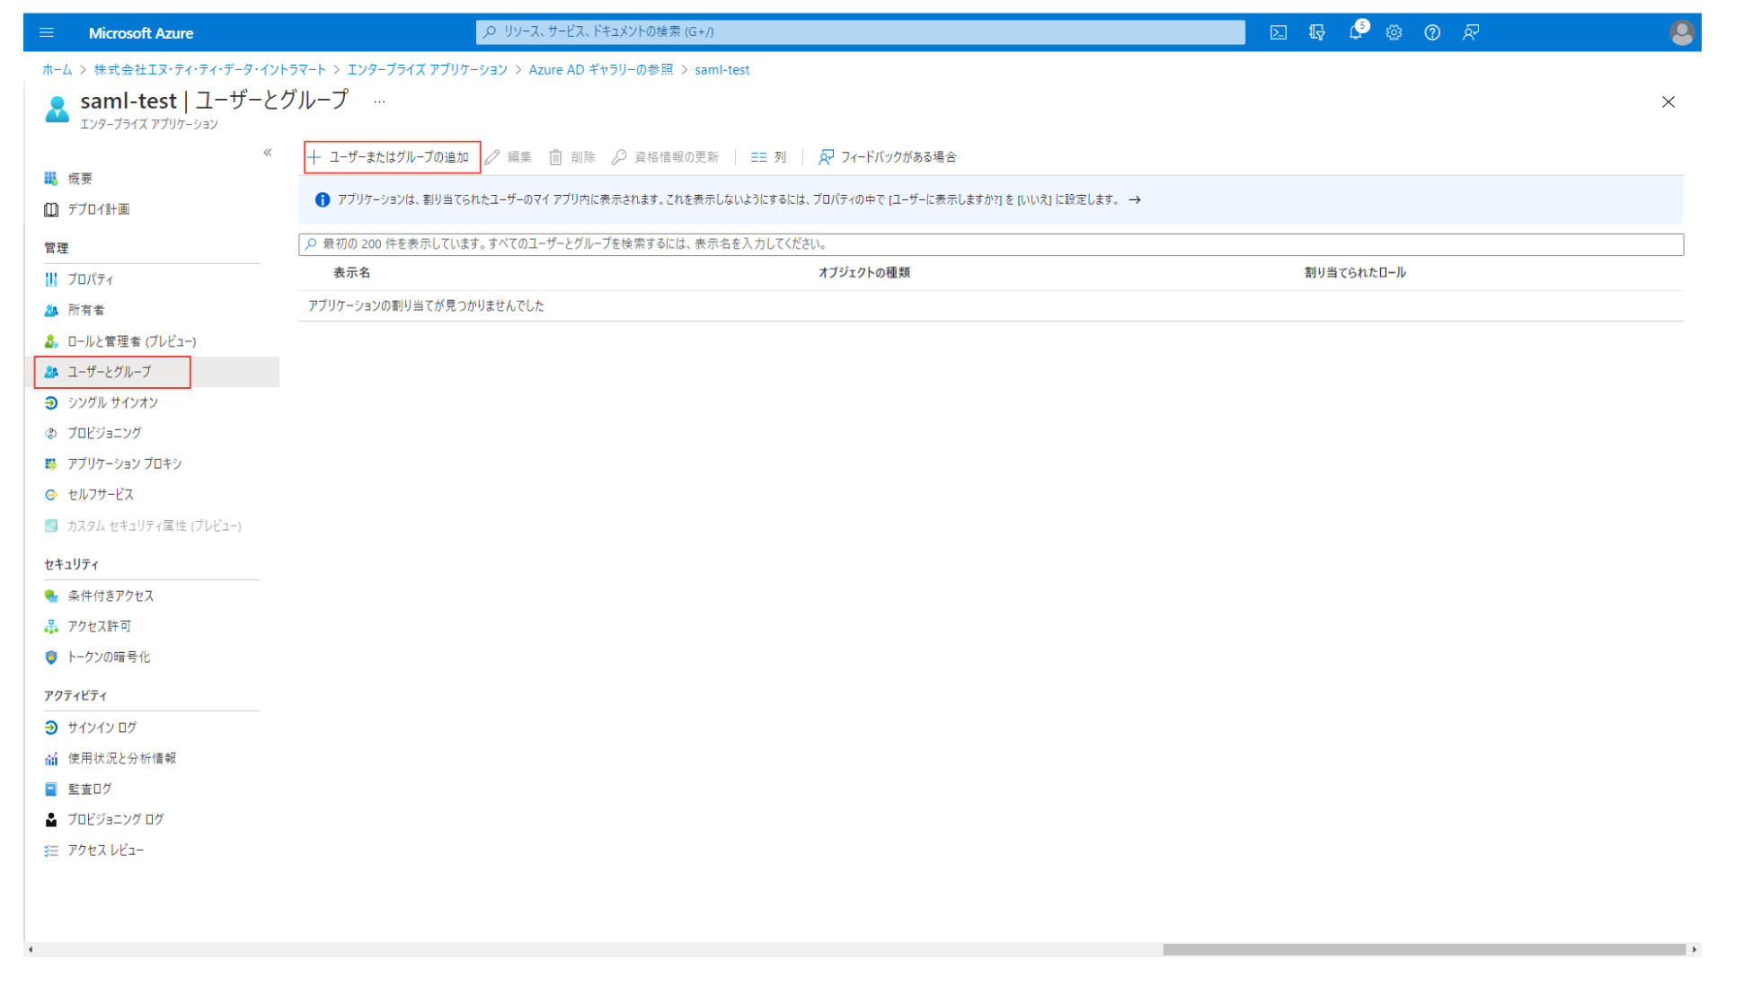The image size is (1752, 997).
Task: Click Add user or group button
Action: (392, 157)
